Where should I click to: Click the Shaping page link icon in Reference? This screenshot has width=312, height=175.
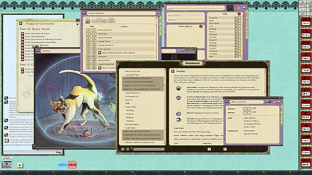tap(173, 71)
